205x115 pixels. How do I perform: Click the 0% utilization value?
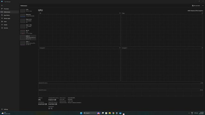click(x=39, y=100)
